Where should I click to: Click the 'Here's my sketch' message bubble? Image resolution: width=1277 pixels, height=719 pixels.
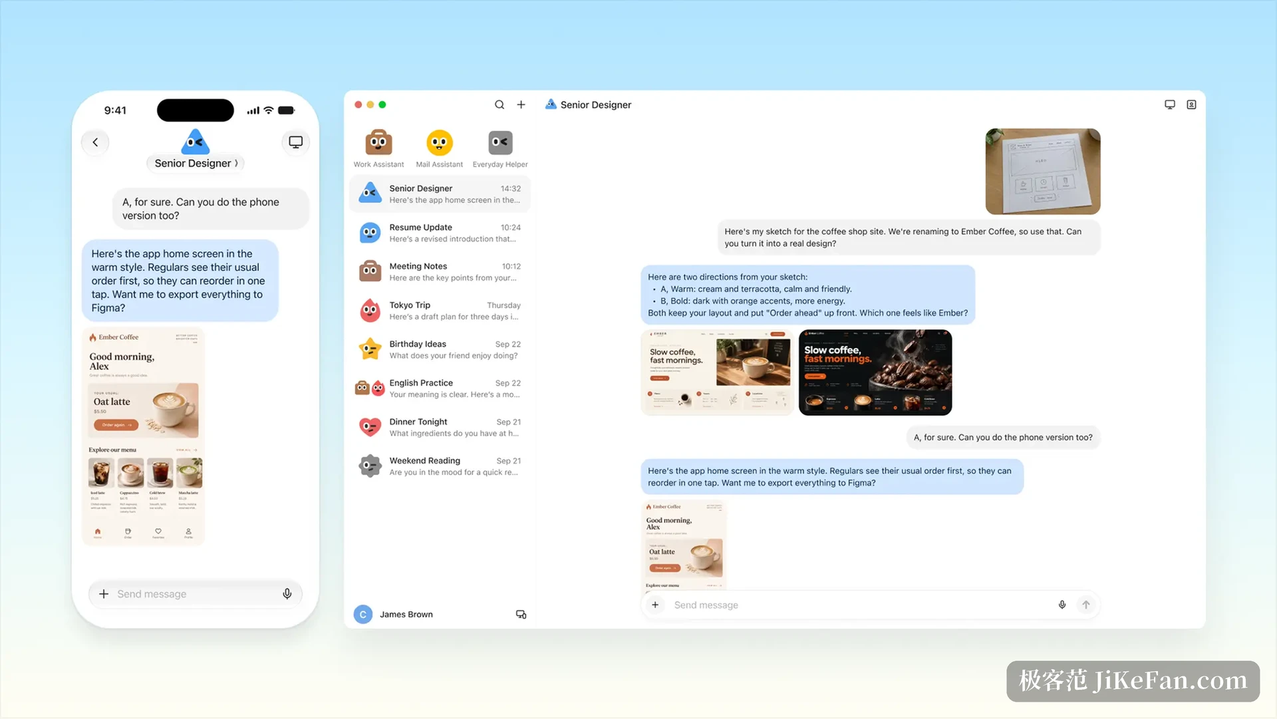tap(909, 237)
